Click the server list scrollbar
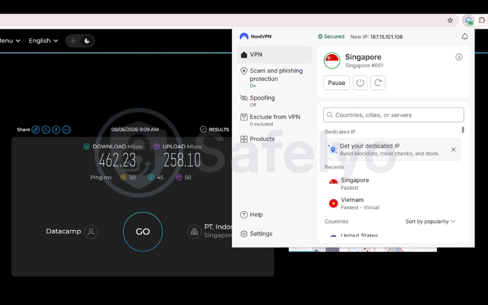 click(463, 130)
